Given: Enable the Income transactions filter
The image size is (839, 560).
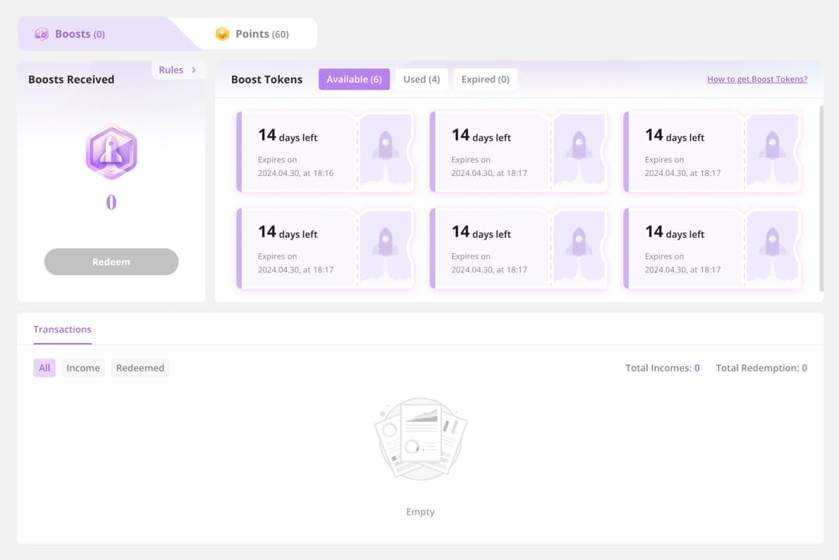Looking at the screenshot, I should tap(83, 367).
